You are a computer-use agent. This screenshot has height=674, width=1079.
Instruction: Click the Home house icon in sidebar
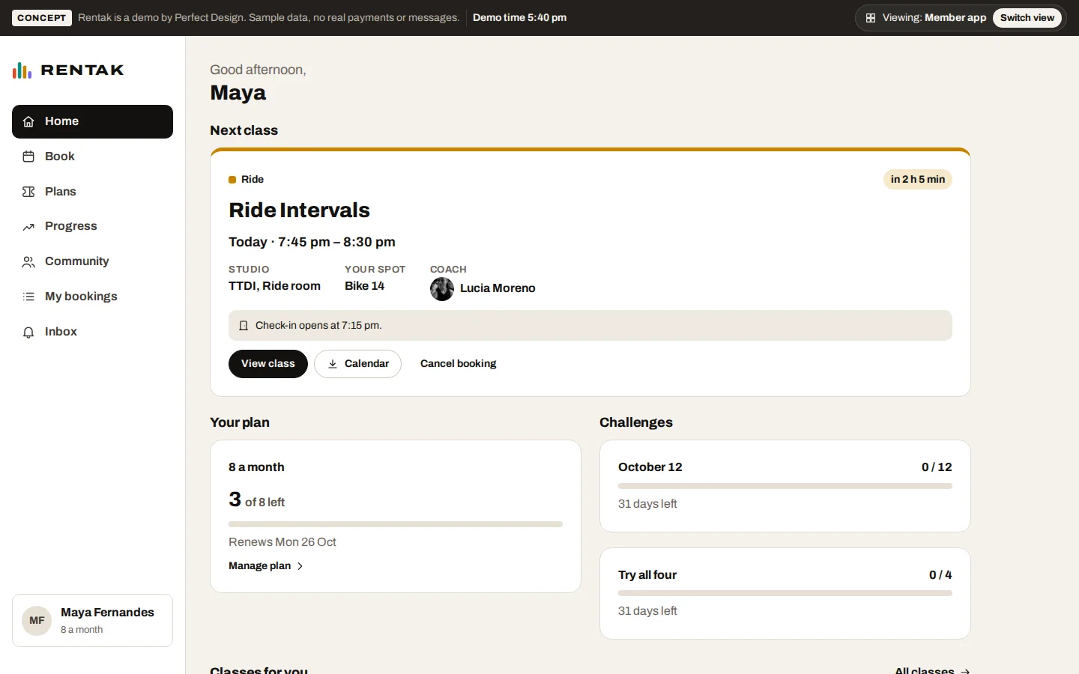tap(28, 121)
